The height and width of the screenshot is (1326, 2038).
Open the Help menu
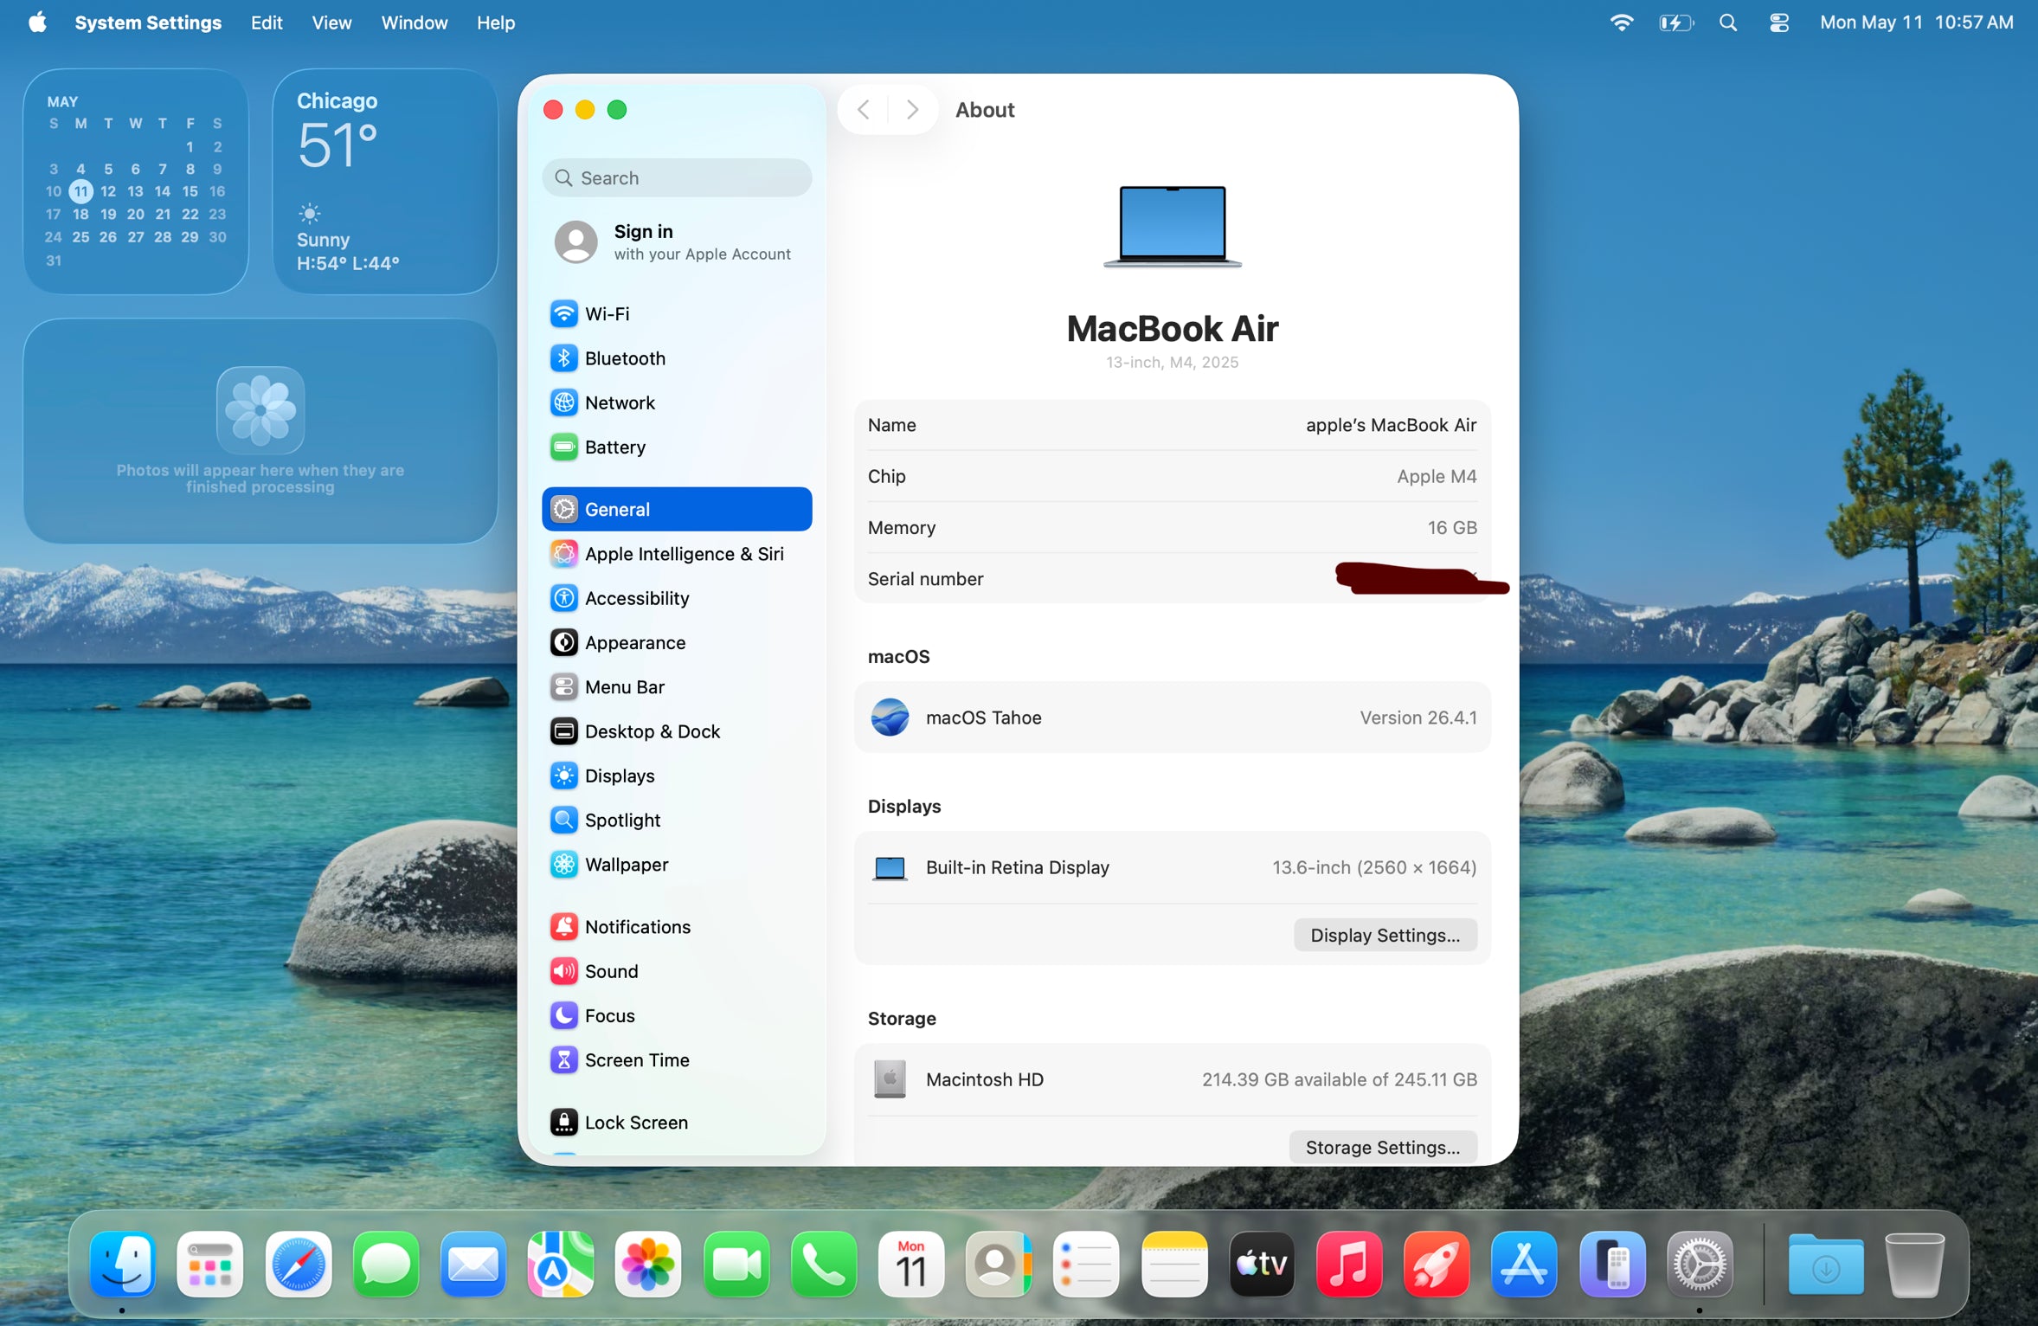point(496,23)
